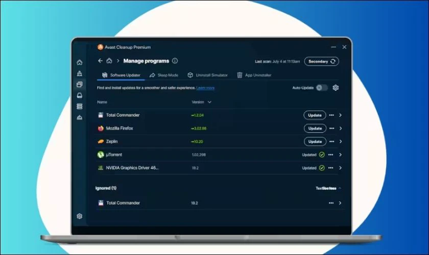Open the Home icon in the left sidebar
This screenshot has height=255, width=429.
pyautogui.click(x=79, y=62)
